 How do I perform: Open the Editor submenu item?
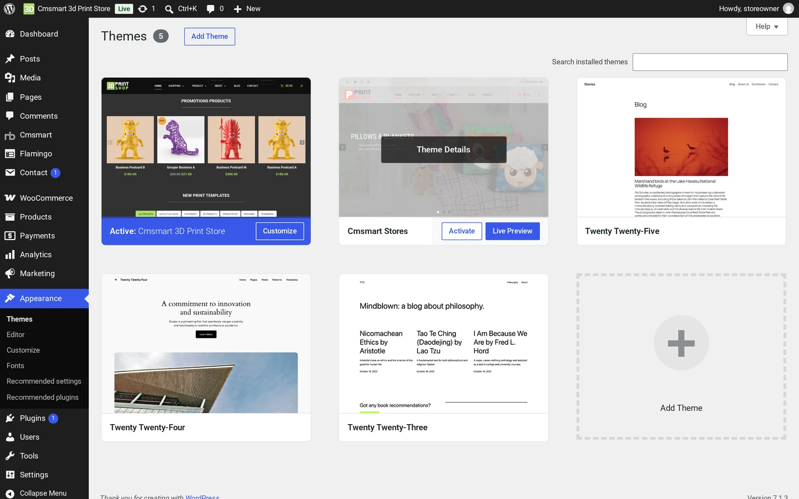pyautogui.click(x=15, y=335)
